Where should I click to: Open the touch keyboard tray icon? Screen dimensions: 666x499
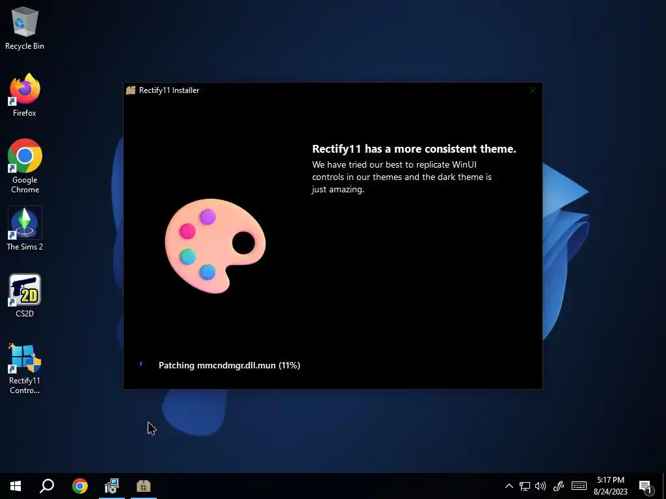point(579,486)
